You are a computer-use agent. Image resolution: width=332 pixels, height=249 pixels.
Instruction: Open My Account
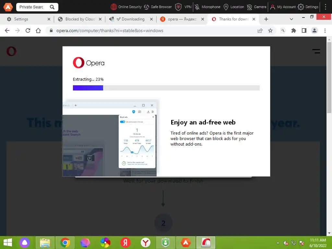tap(283, 7)
